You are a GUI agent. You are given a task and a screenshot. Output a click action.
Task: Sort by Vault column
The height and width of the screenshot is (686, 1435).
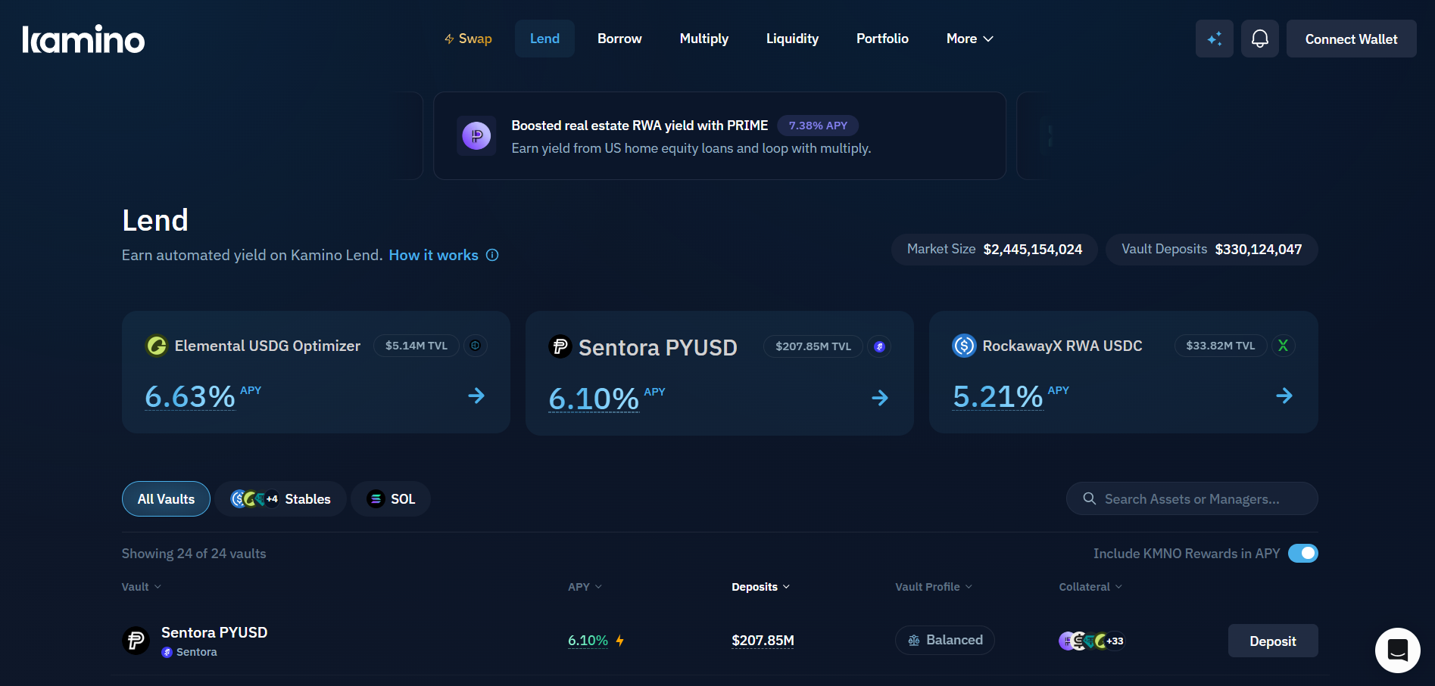142,587
